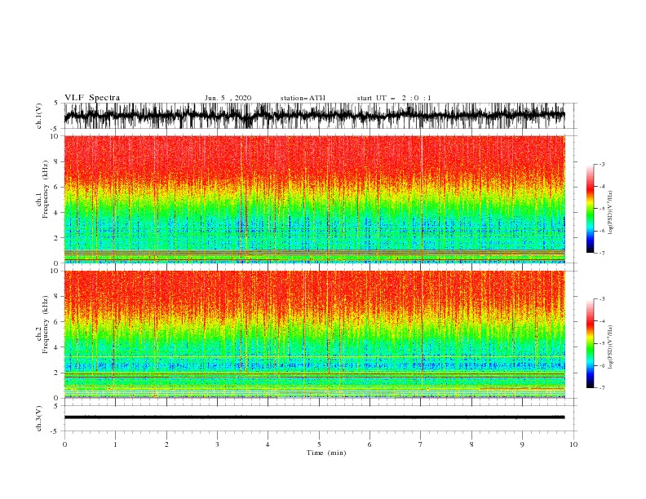Click the "ch.3(V)" axis label
The image size is (646, 499).
click(39, 418)
